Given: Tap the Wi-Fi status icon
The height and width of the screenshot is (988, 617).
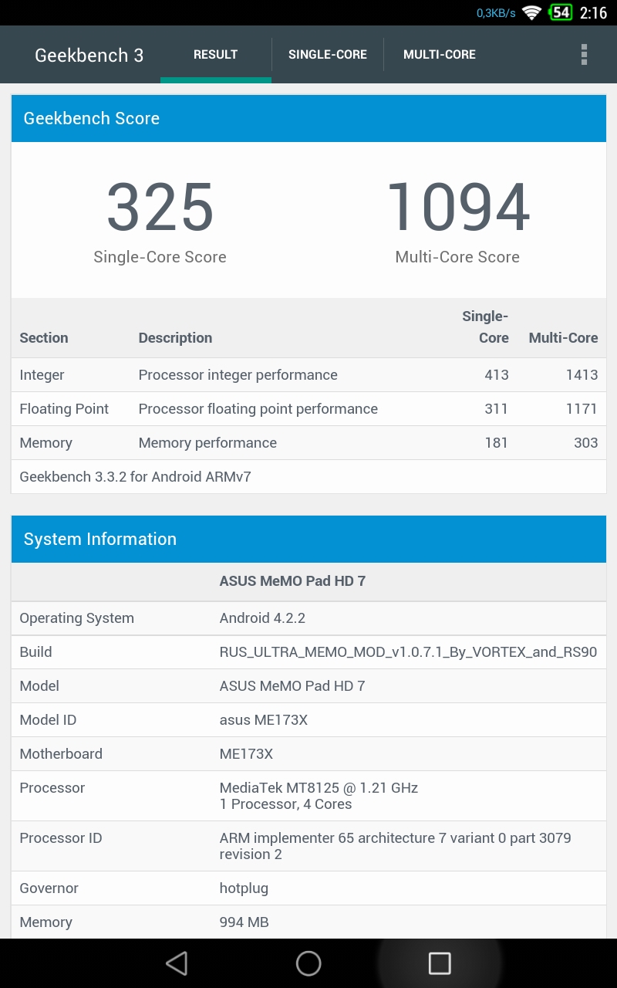Looking at the screenshot, I should [531, 12].
